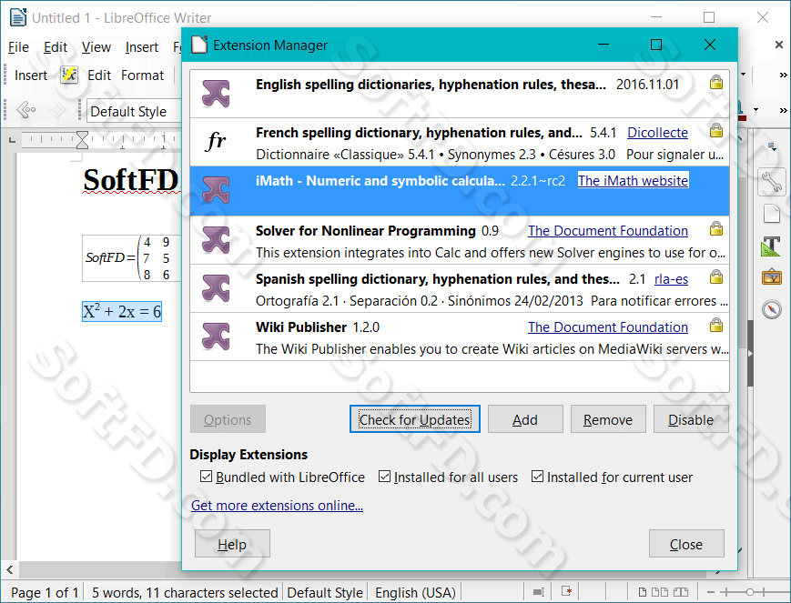The width and height of the screenshot is (791, 603).
Task: Click the Help button
Action: tap(232, 544)
